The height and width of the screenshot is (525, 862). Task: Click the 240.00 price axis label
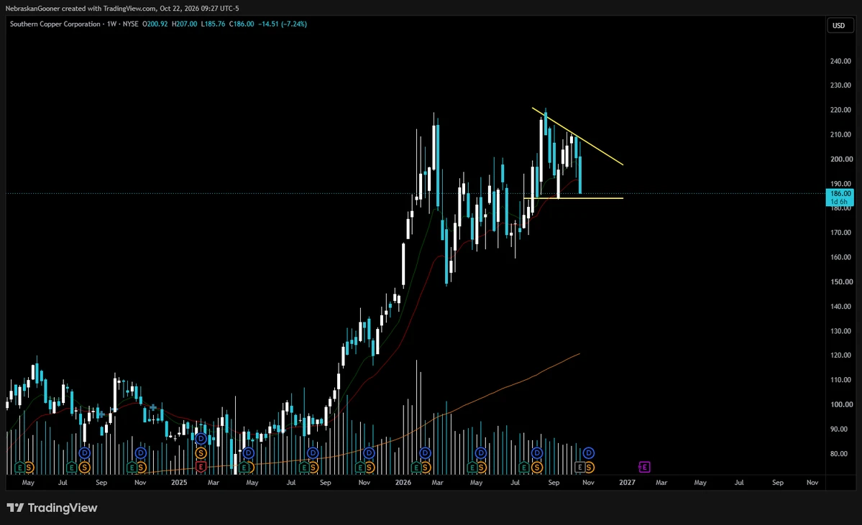point(840,61)
